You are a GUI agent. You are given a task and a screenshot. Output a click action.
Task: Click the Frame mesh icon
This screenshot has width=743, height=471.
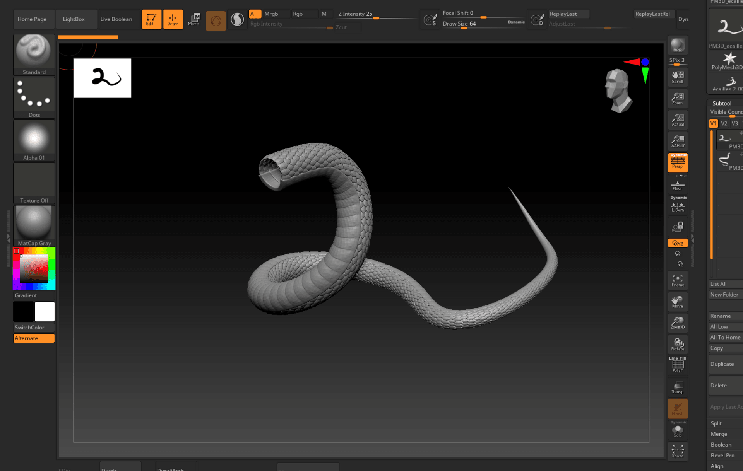[677, 280]
